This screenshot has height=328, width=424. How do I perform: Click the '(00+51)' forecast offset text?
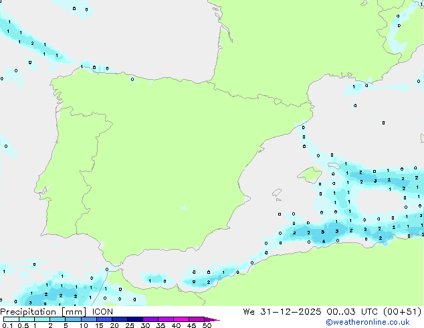click(403, 312)
